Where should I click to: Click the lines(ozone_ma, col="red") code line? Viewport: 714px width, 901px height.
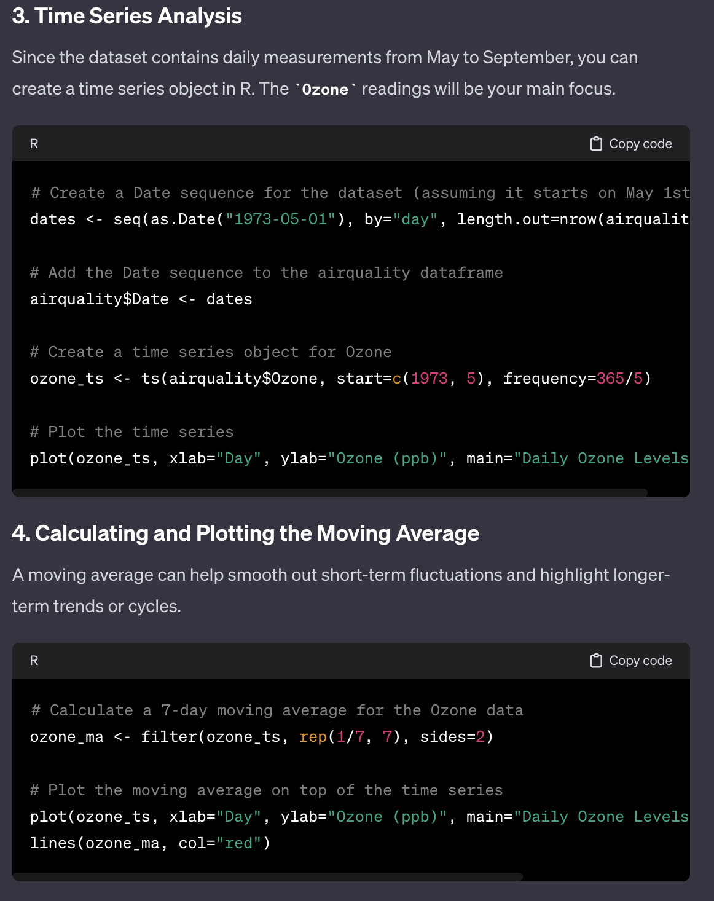[x=151, y=843]
